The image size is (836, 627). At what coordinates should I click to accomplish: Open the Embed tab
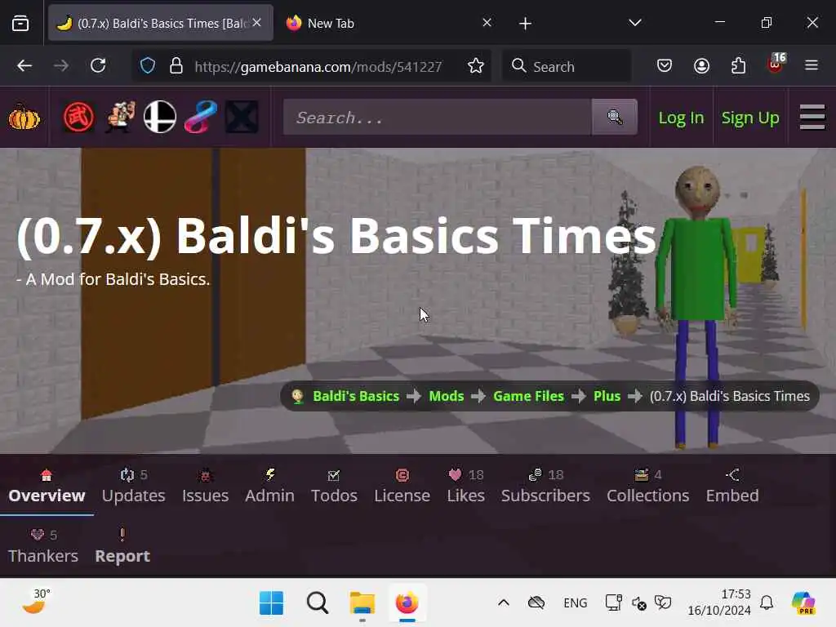click(732, 487)
